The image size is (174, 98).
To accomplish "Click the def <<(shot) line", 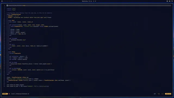I will pos(18,58).
